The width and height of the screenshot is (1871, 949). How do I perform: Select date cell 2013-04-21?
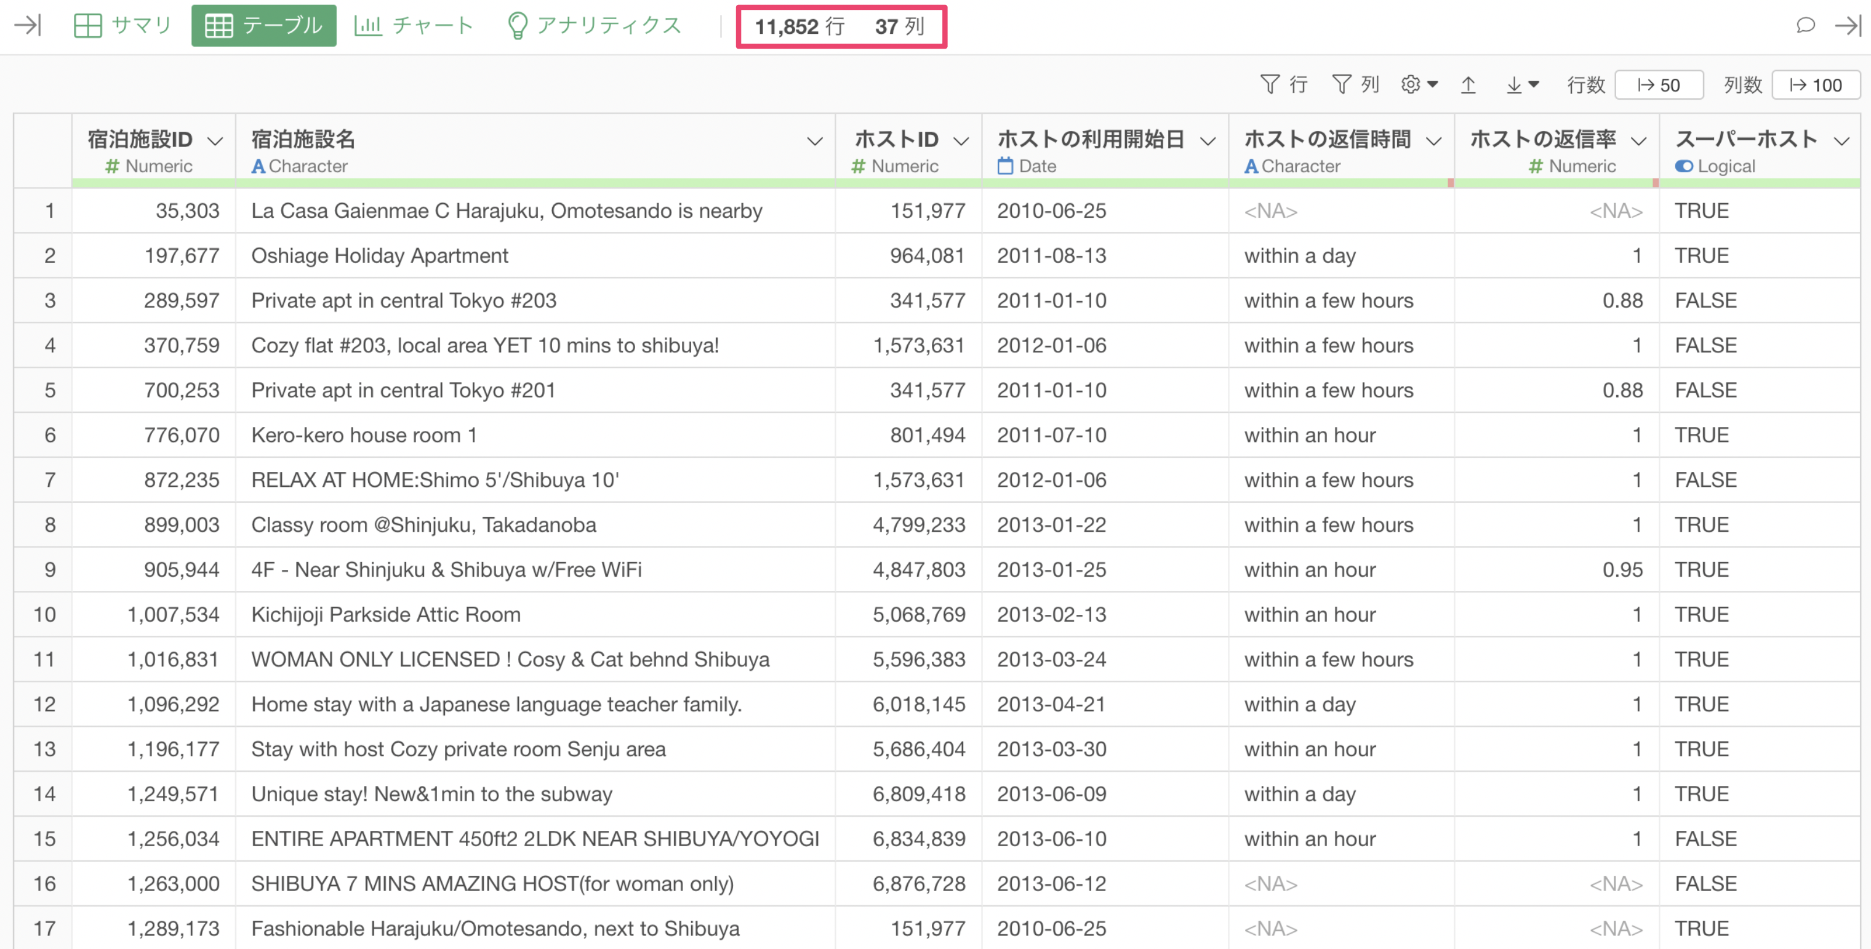(1105, 704)
